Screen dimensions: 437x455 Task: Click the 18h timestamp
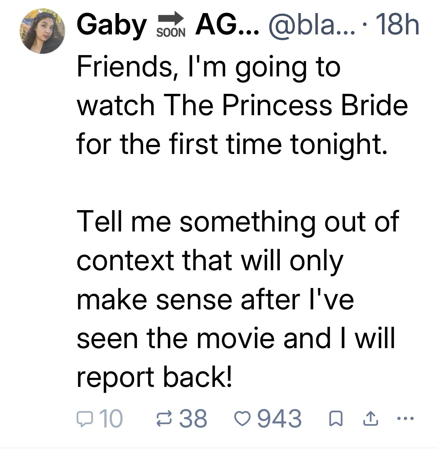coord(398,25)
